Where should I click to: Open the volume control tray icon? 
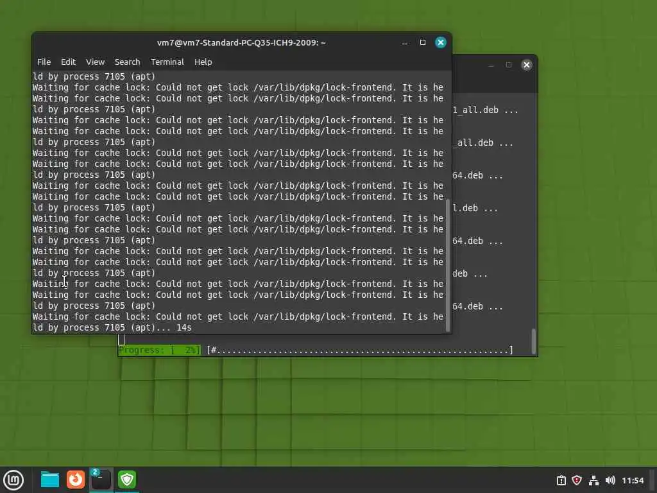coord(610,480)
